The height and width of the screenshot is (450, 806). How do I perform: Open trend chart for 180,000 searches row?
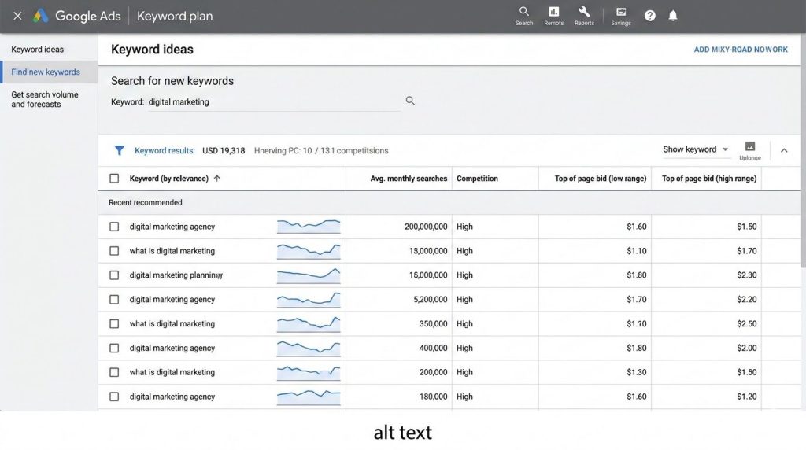309,397
